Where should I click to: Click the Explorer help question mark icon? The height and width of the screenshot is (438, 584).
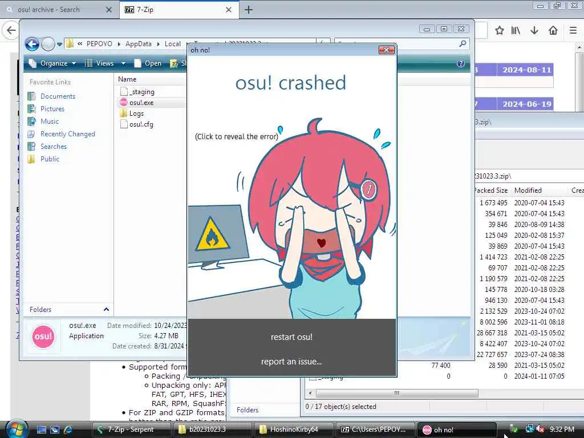[461, 63]
